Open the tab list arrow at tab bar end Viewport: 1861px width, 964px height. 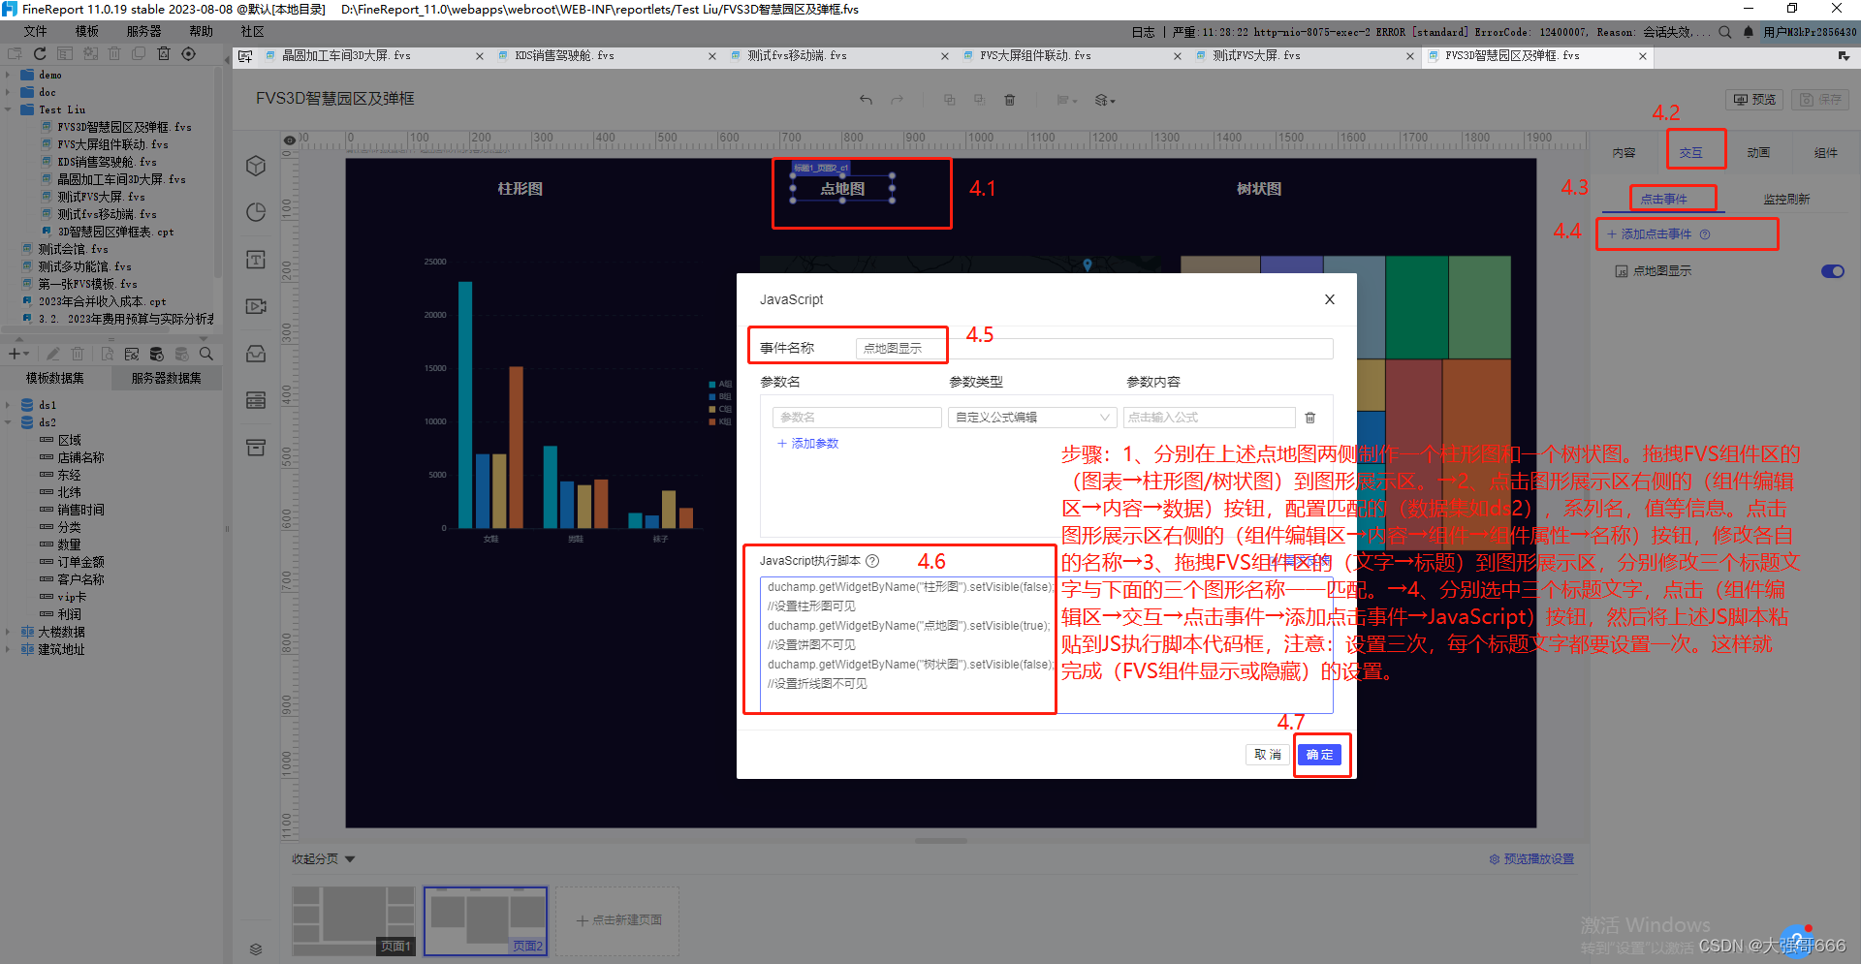pos(1844,56)
